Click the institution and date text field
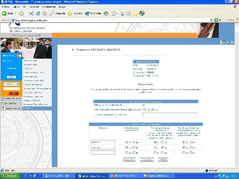This screenshot has height=179, width=239. tap(170, 115)
